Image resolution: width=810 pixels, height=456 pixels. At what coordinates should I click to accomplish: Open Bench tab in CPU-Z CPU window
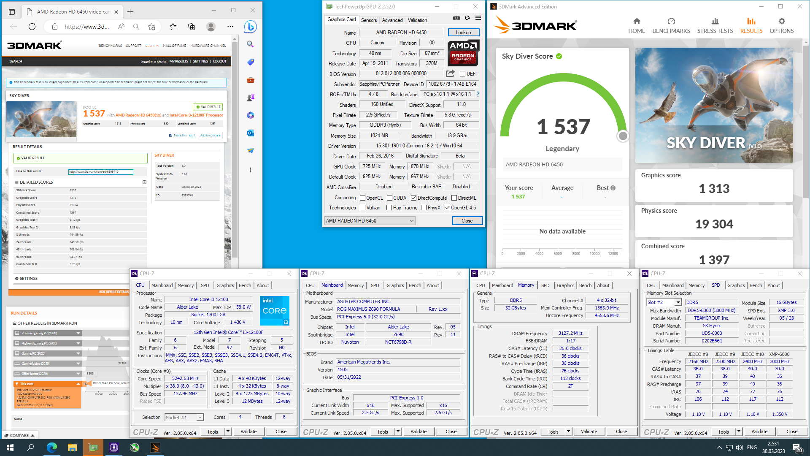245,285
